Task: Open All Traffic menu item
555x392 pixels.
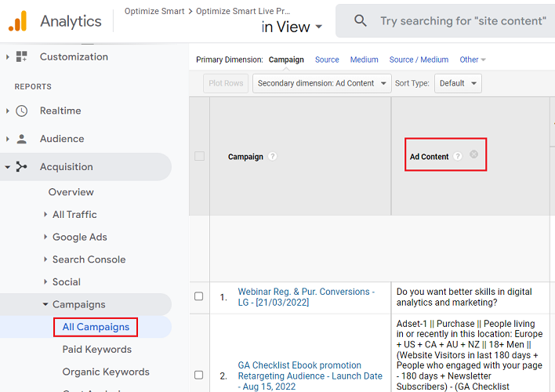Action: tap(74, 215)
